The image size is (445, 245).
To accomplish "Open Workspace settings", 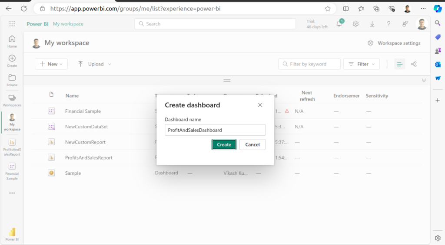I will pyautogui.click(x=394, y=43).
